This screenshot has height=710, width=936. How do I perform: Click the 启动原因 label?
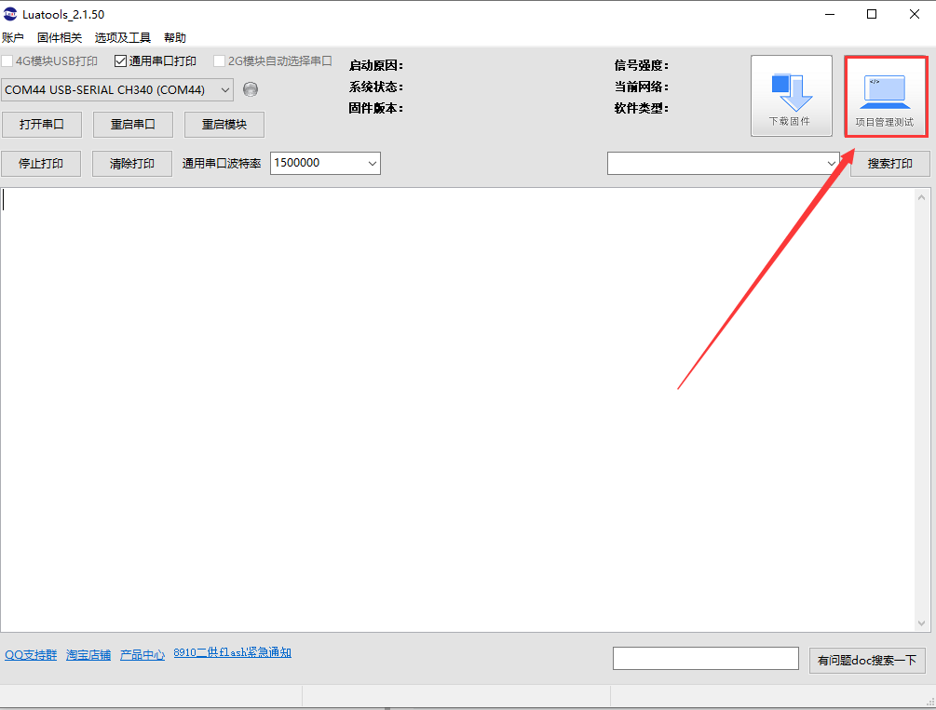[x=376, y=65]
